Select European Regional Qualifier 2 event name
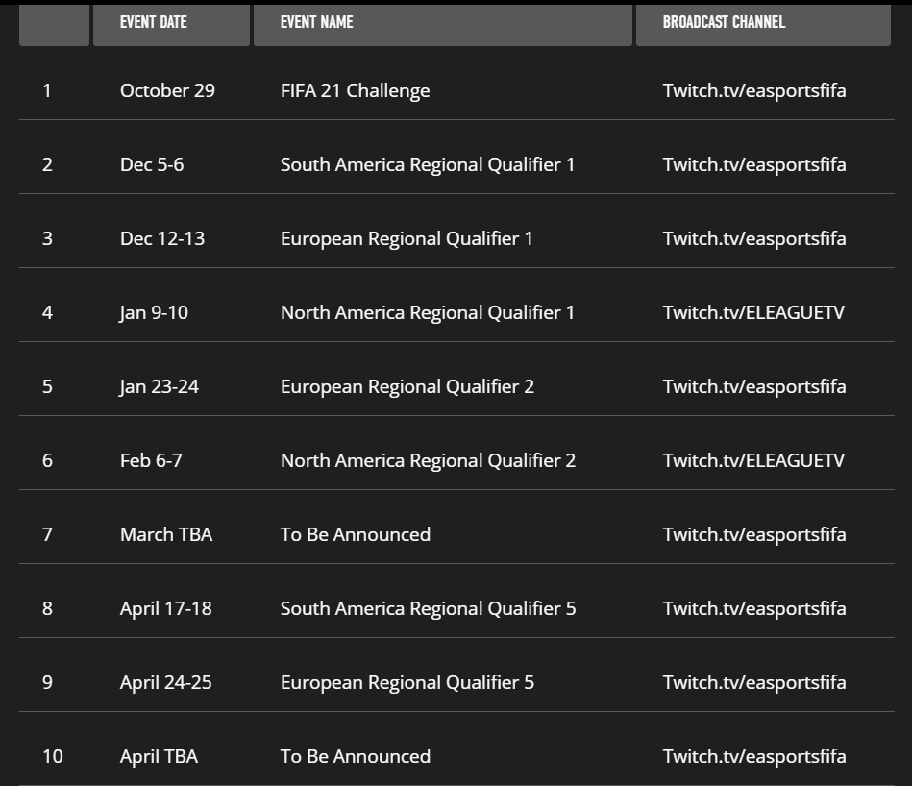Viewport: 912px width, 786px height. pos(407,386)
